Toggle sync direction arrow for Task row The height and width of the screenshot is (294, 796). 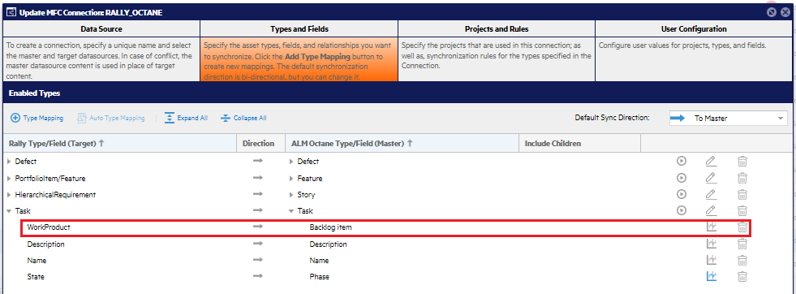258,210
